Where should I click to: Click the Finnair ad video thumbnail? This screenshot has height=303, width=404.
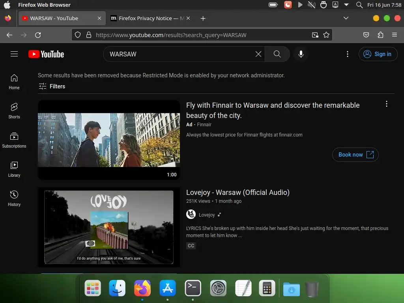pos(109,140)
